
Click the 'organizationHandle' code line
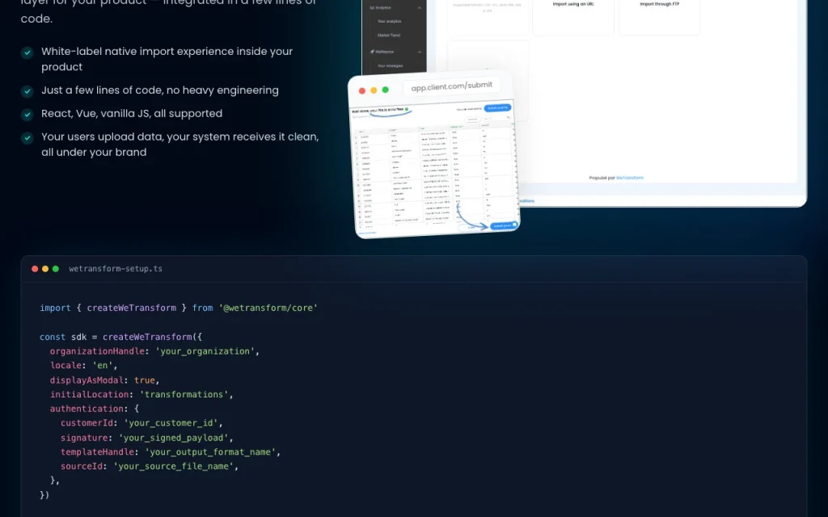[154, 351]
